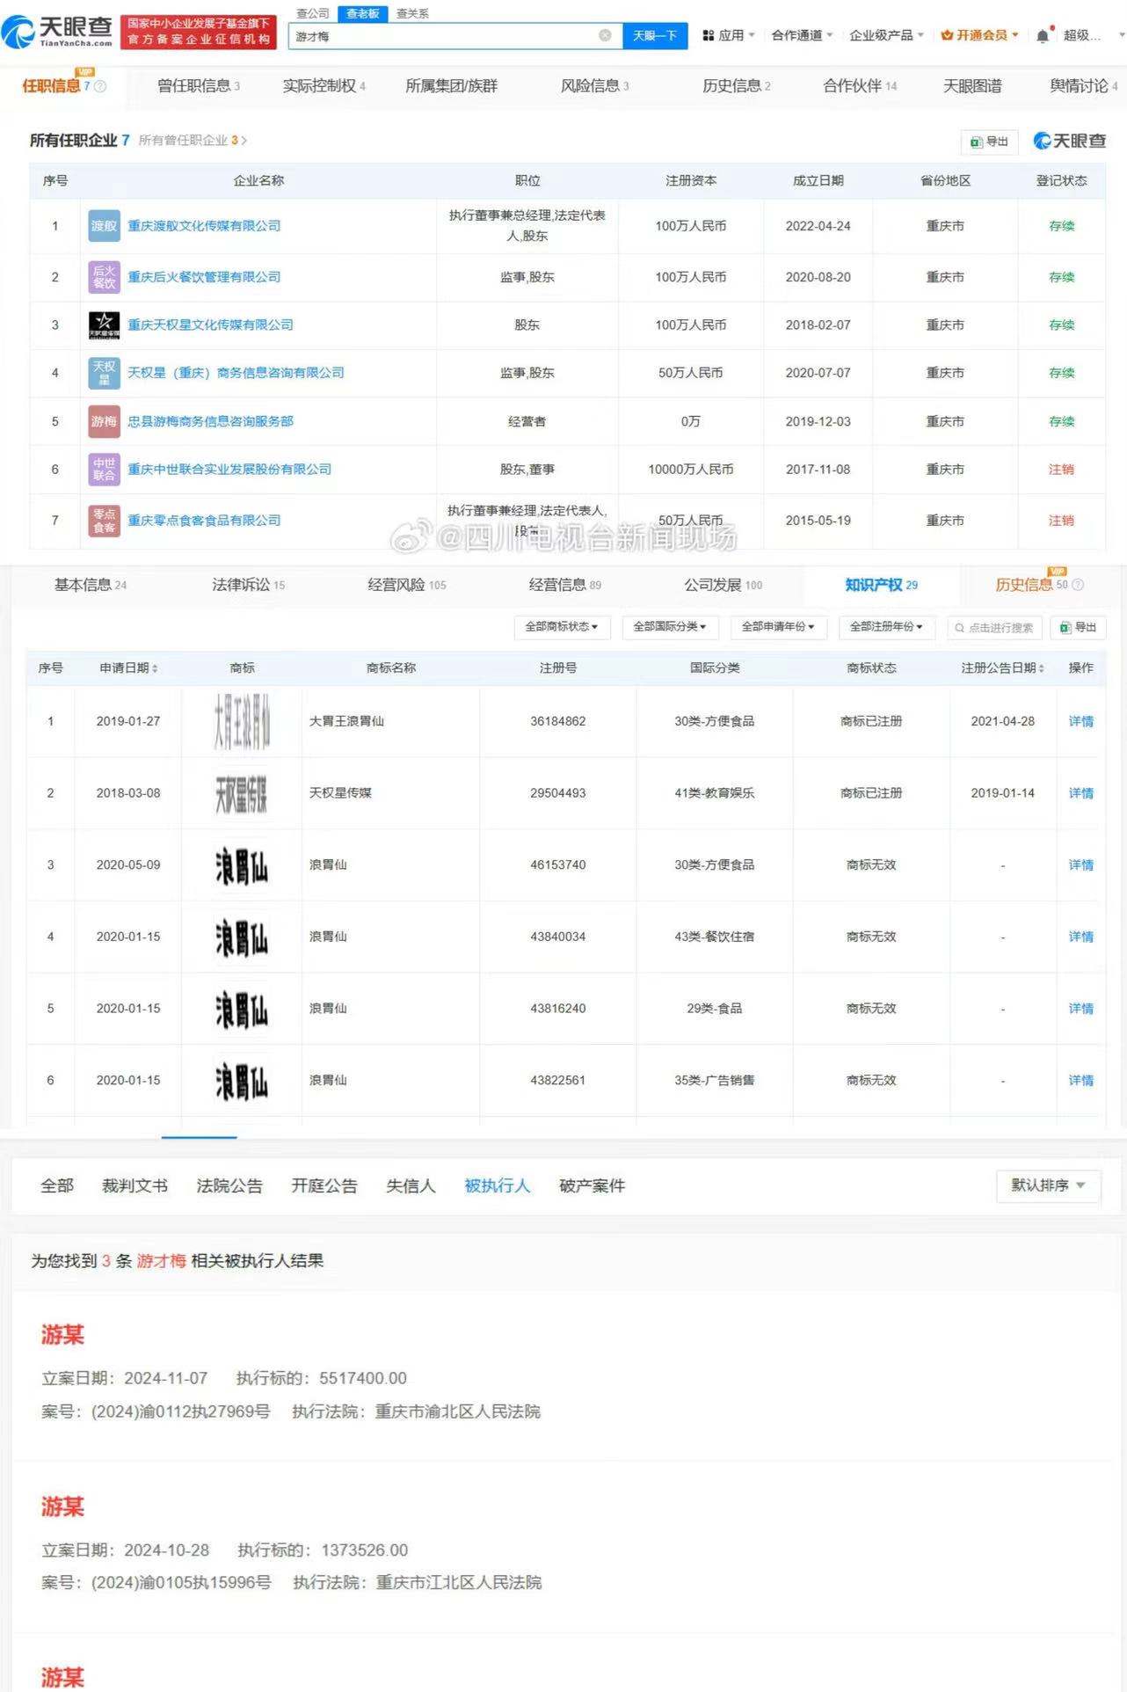The width and height of the screenshot is (1127, 1692).
Task: Open the help icon next to 任职信息
Action: pyautogui.click(x=100, y=86)
